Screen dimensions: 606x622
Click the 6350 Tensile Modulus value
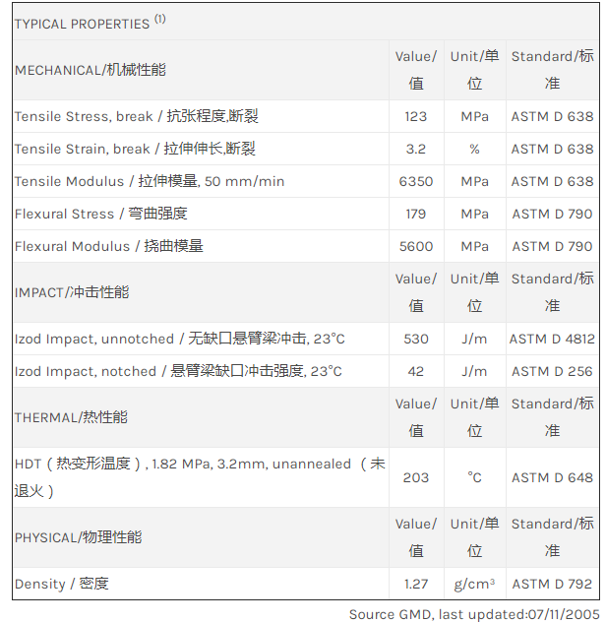coord(416,181)
